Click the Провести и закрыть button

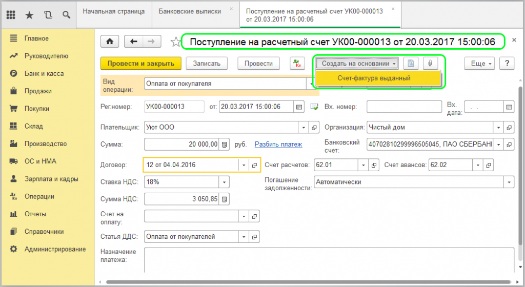click(x=141, y=63)
